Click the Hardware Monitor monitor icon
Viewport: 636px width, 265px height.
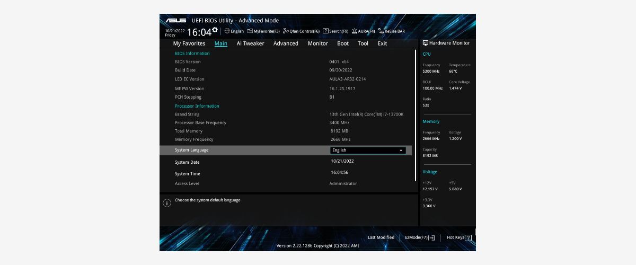pos(426,43)
